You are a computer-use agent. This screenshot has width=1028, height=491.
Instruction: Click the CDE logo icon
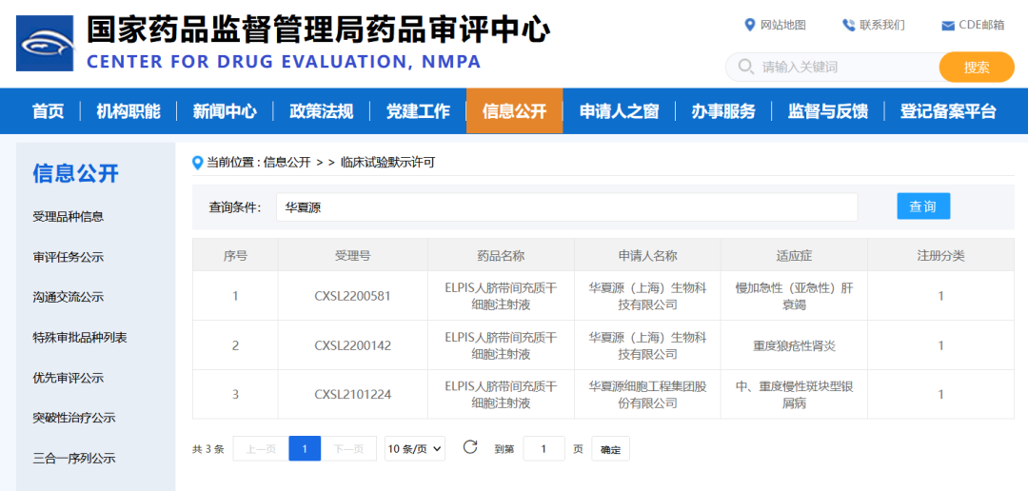tap(46, 43)
